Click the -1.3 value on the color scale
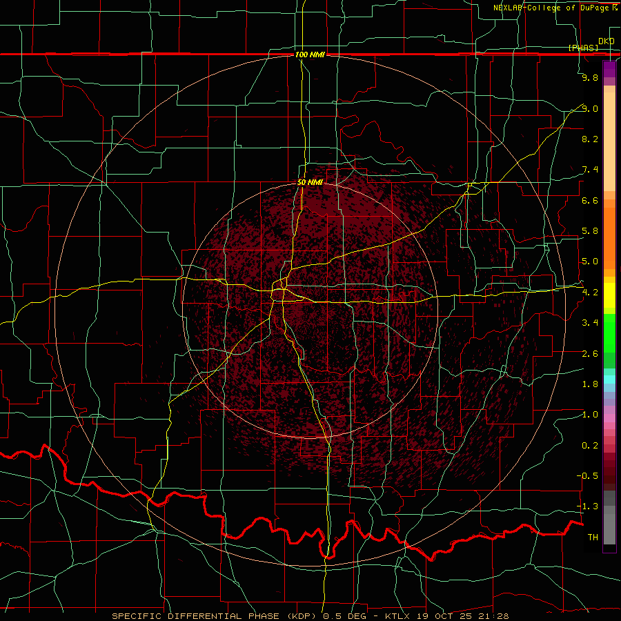 pos(588,506)
